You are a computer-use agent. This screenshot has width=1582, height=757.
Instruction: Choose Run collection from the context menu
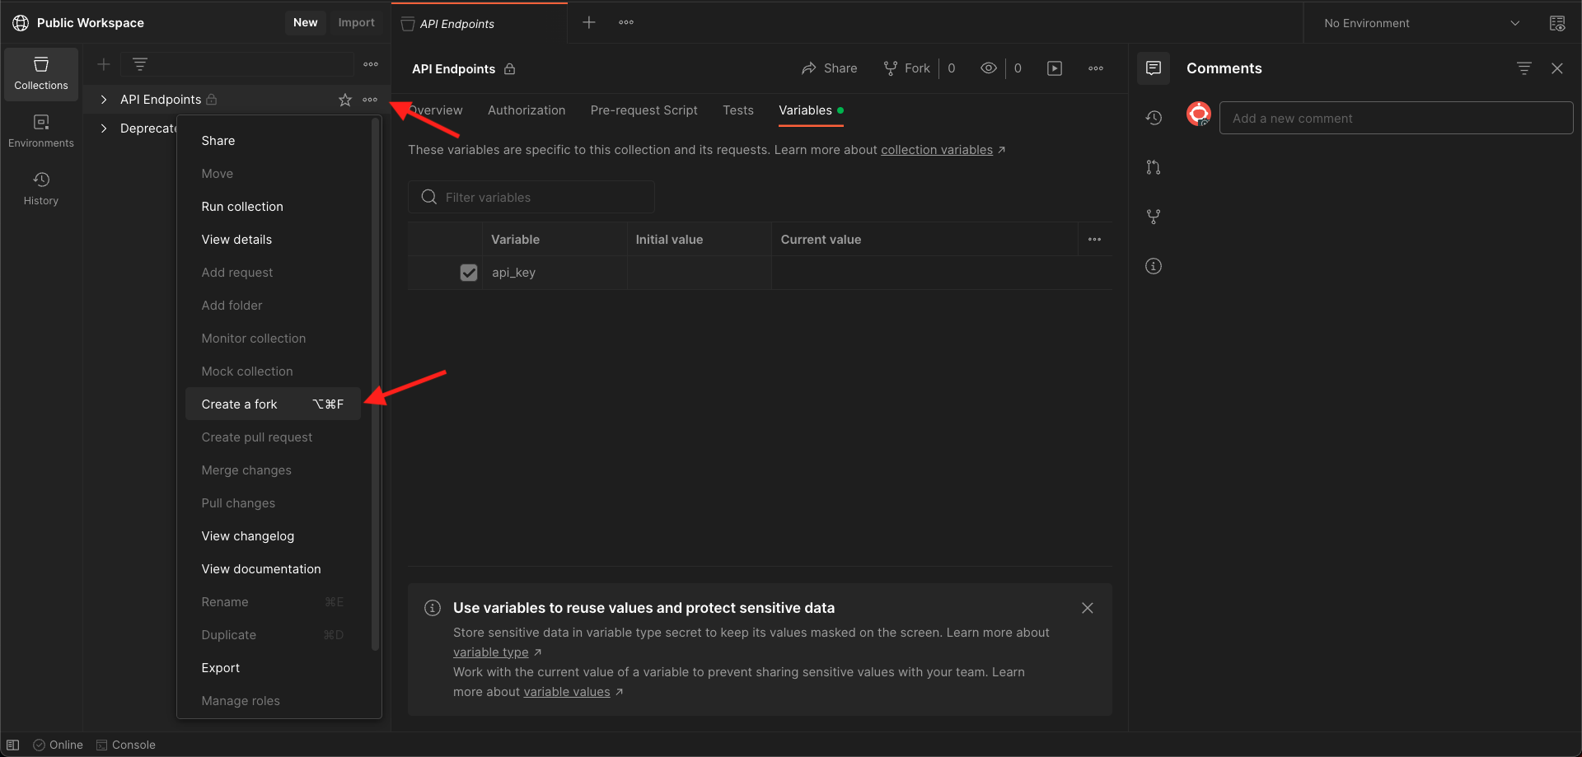(241, 207)
